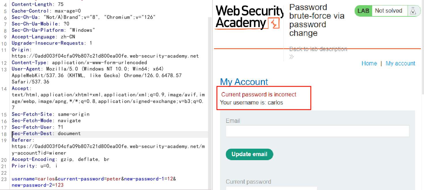
Task: Focus the Email input field
Action: tap(317, 131)
